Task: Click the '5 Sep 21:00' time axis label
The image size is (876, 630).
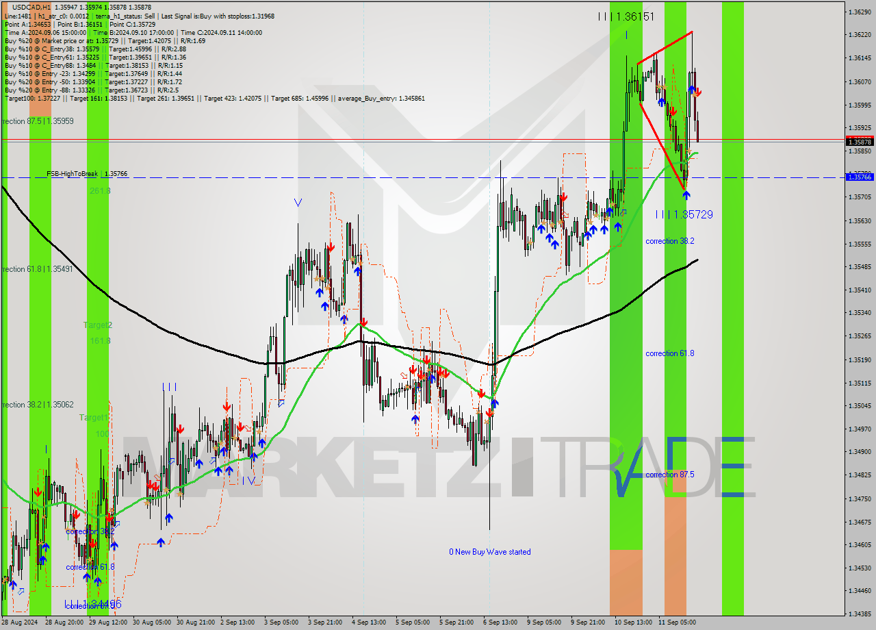Action: point(456,622)
